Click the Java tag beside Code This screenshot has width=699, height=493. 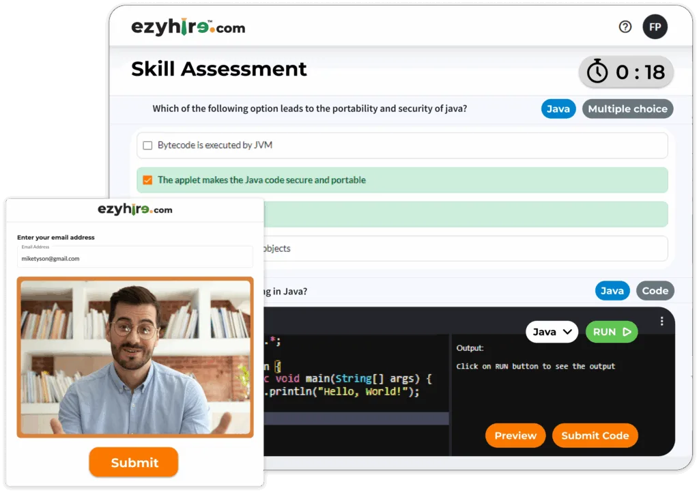point(612,291)
